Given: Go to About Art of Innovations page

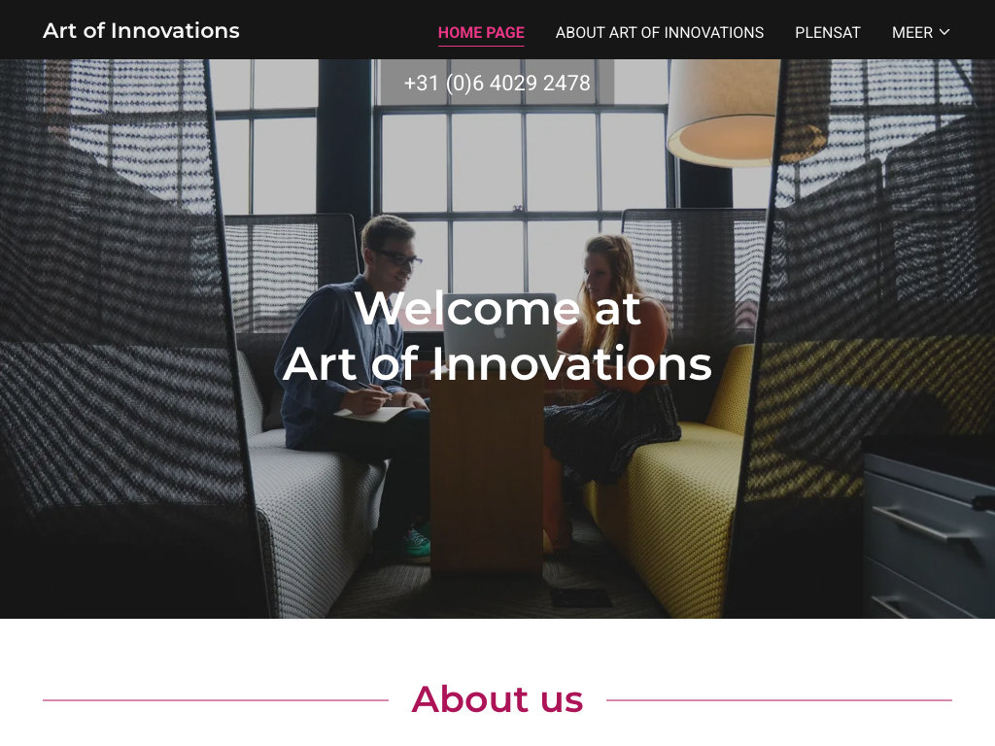Looking at the screenshot, I should 660,32.
